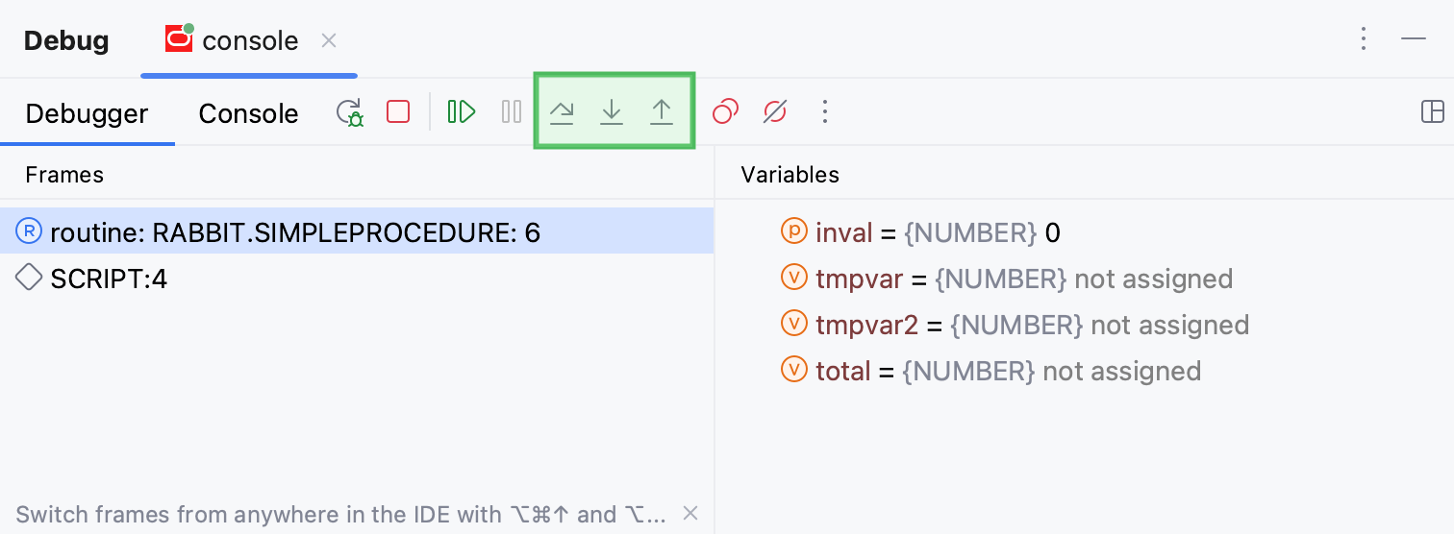Switch to the Console tab
The image size is (1454, 534).
pos(248,113)
